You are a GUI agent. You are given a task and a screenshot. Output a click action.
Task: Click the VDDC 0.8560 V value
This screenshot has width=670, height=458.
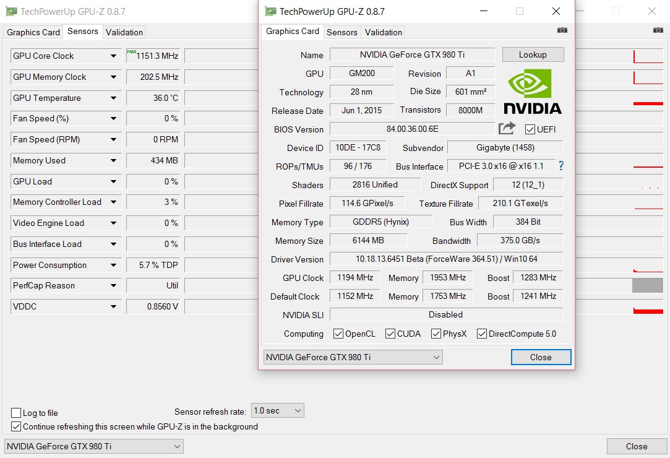pos(153,306)
